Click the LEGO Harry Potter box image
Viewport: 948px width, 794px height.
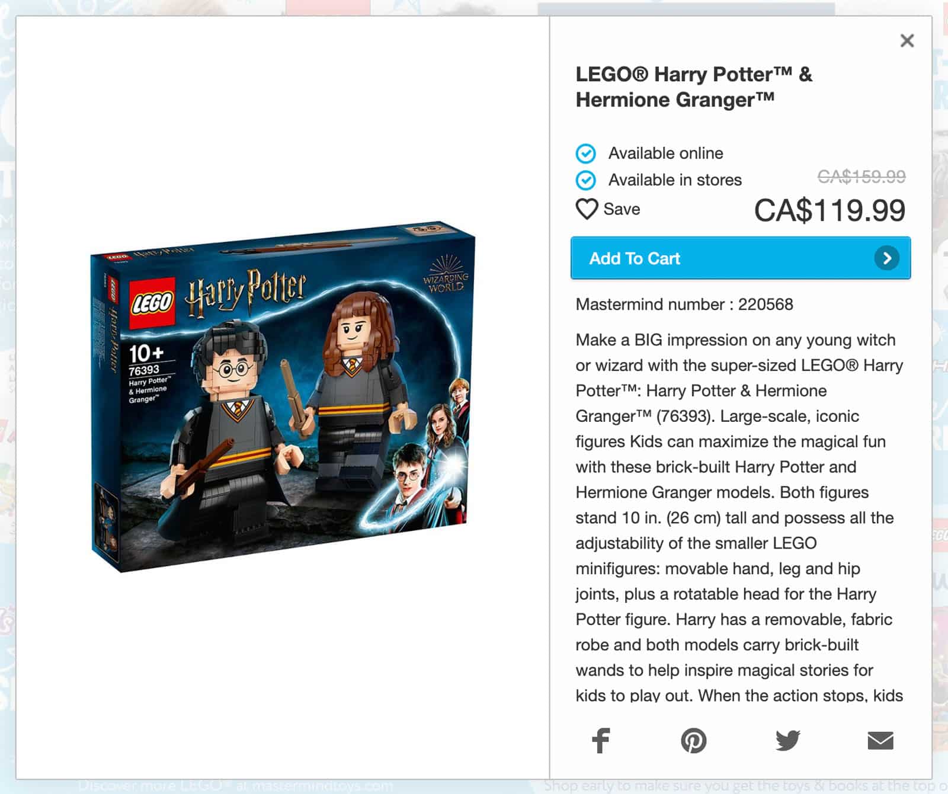click(x=283, y=396)
